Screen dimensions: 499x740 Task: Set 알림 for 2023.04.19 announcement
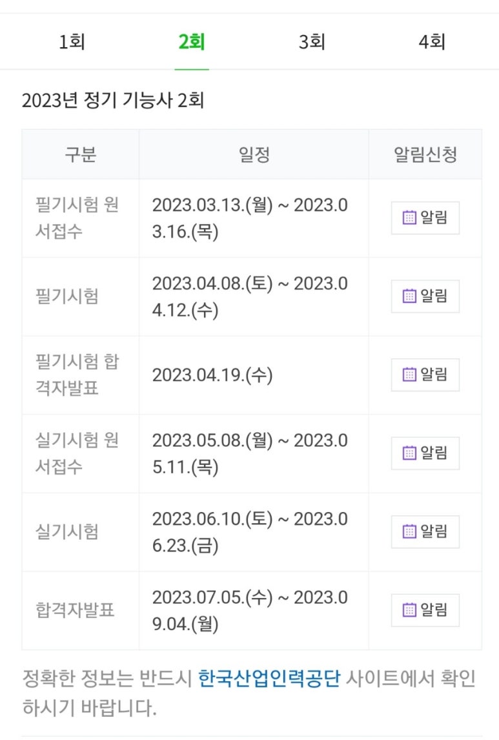pyautogui.click(x=425, y=375)
